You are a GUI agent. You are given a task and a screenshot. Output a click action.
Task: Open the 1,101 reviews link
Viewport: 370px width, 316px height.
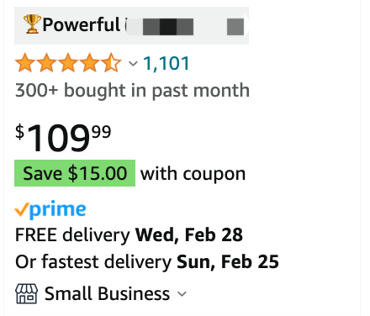point(166,63)
